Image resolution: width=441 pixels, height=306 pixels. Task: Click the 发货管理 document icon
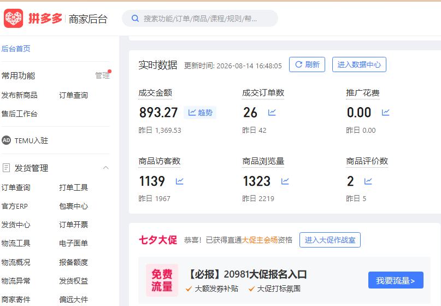(6, 168)
